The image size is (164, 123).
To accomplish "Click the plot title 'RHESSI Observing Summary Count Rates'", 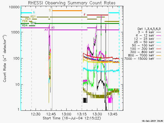I will 72,3.
